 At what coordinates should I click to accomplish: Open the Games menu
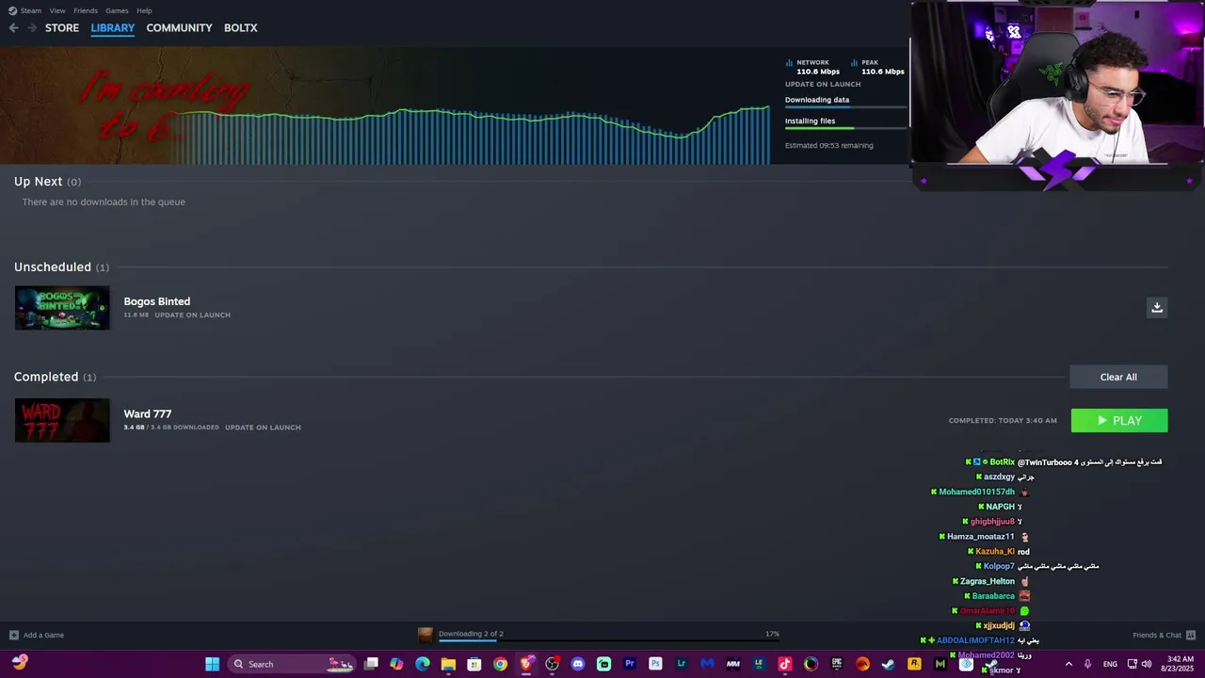[117, 10]
